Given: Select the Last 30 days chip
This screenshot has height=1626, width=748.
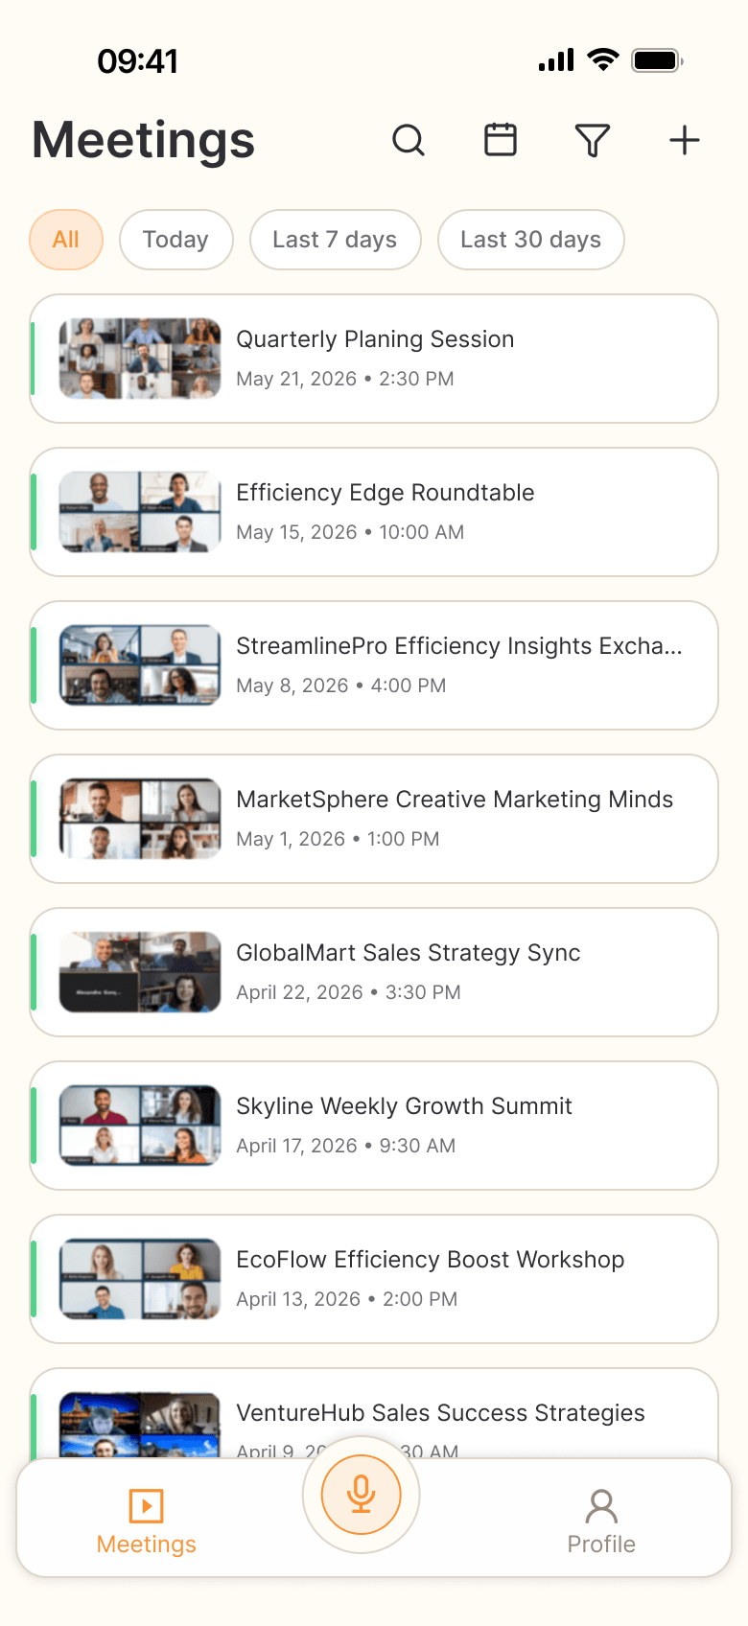Looking at the screenshot, I should pos(531,240).
